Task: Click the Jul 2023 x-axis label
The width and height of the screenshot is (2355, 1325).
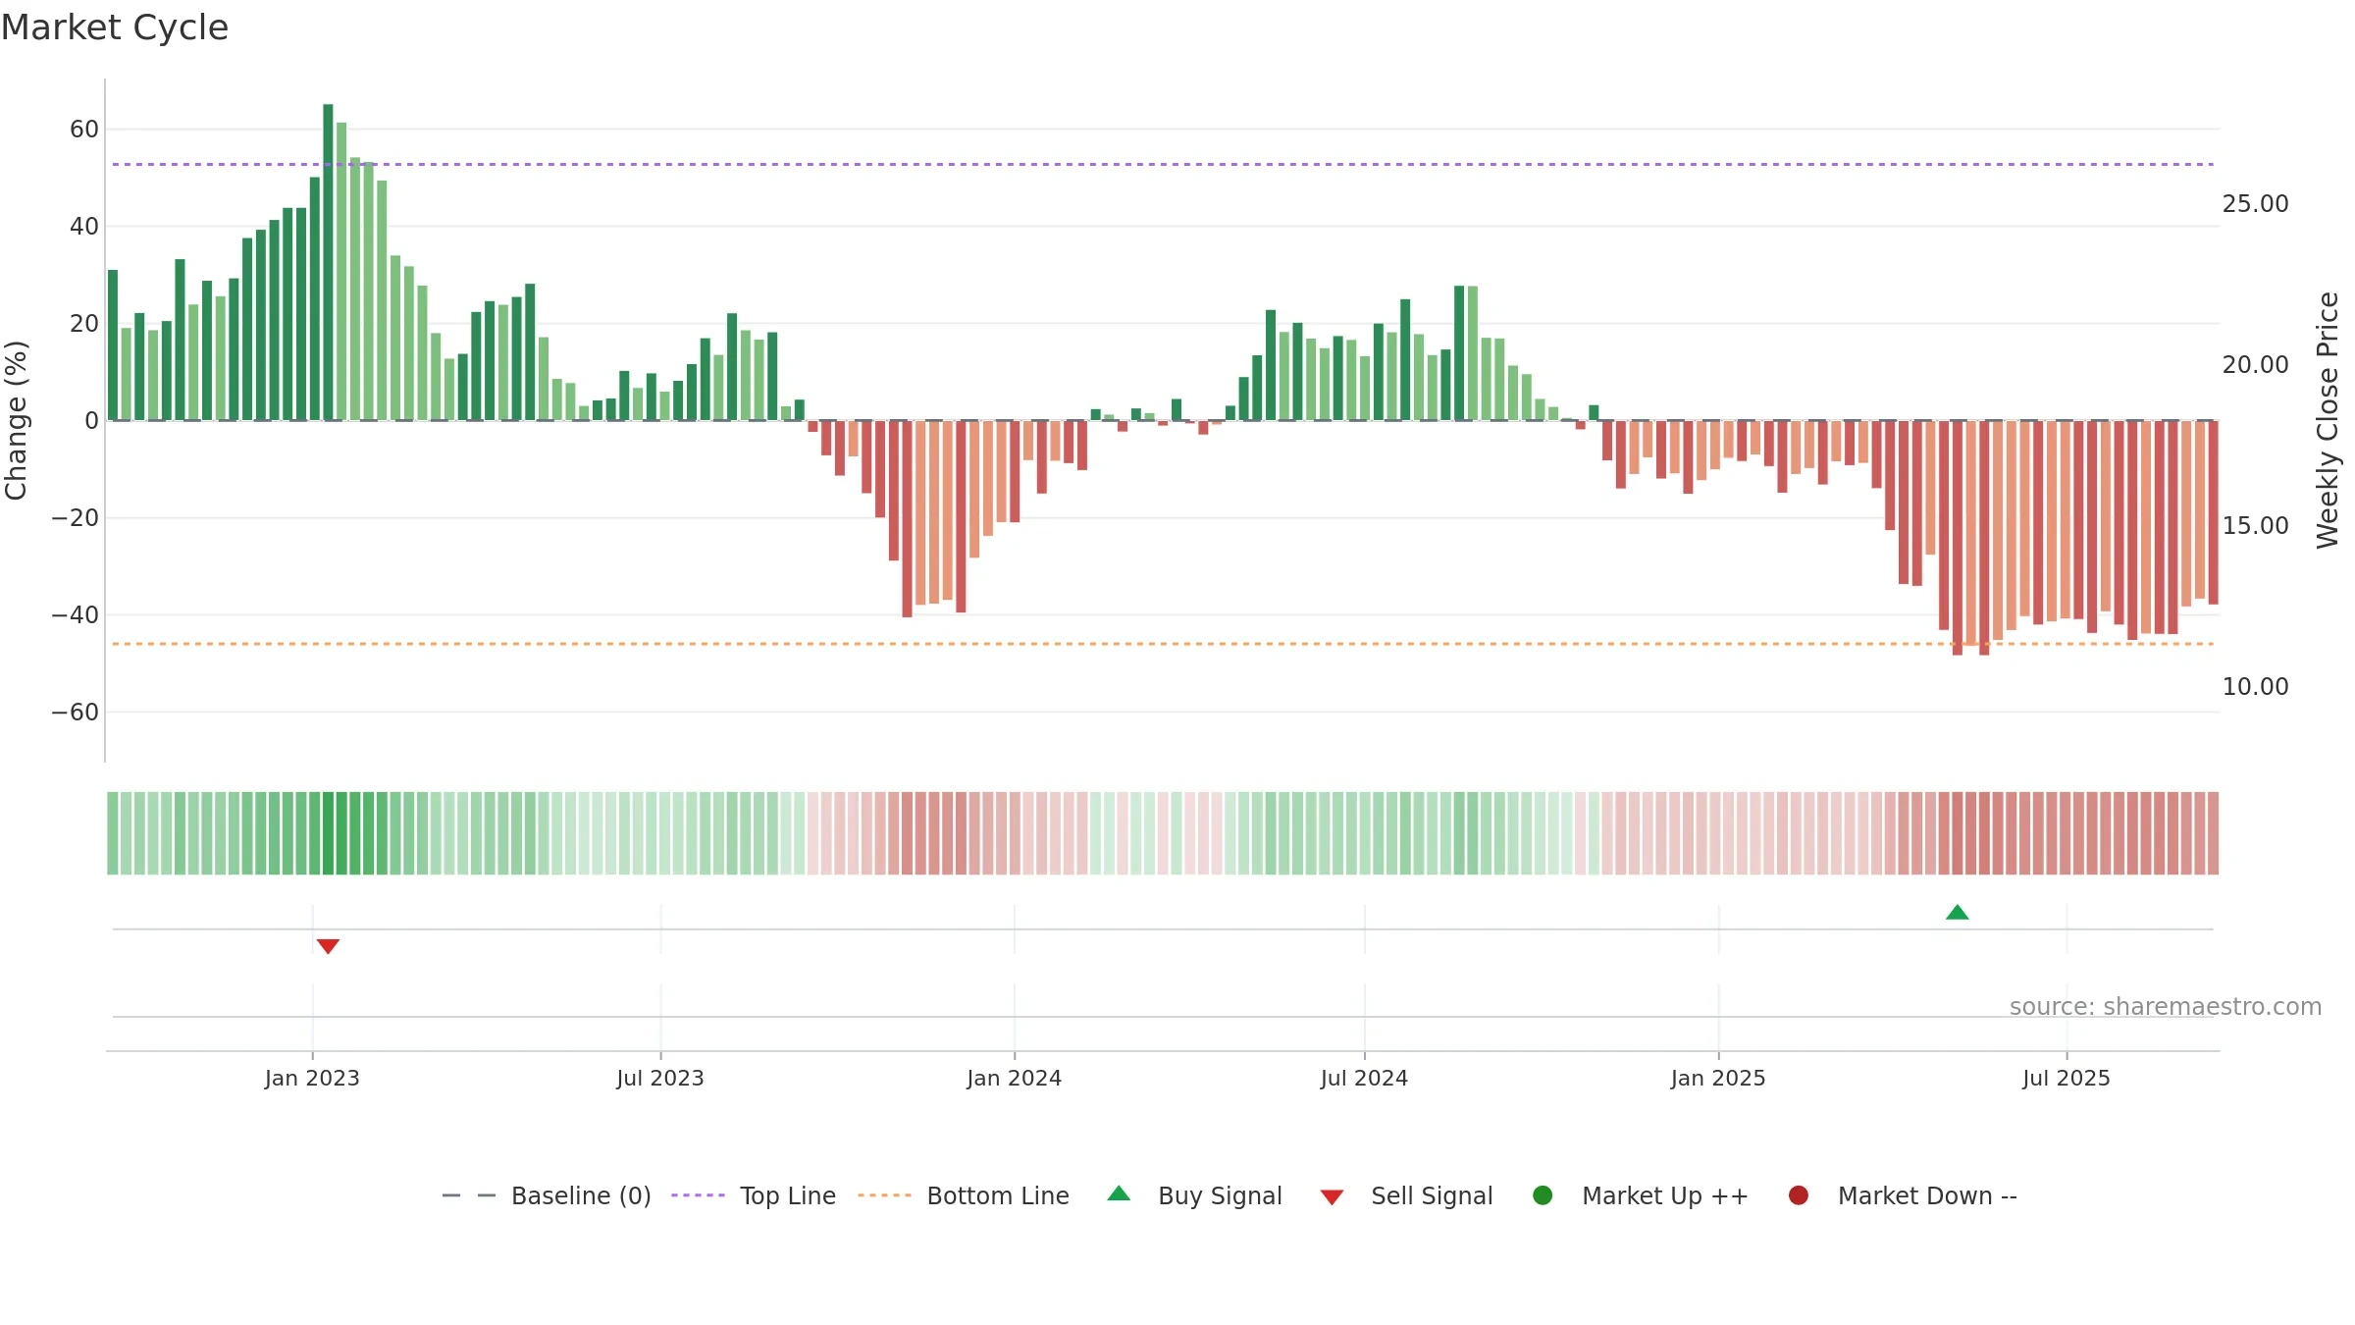Action: (x=660, y=1079)
